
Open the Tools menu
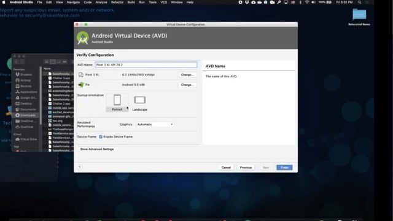tap(153, 2)
